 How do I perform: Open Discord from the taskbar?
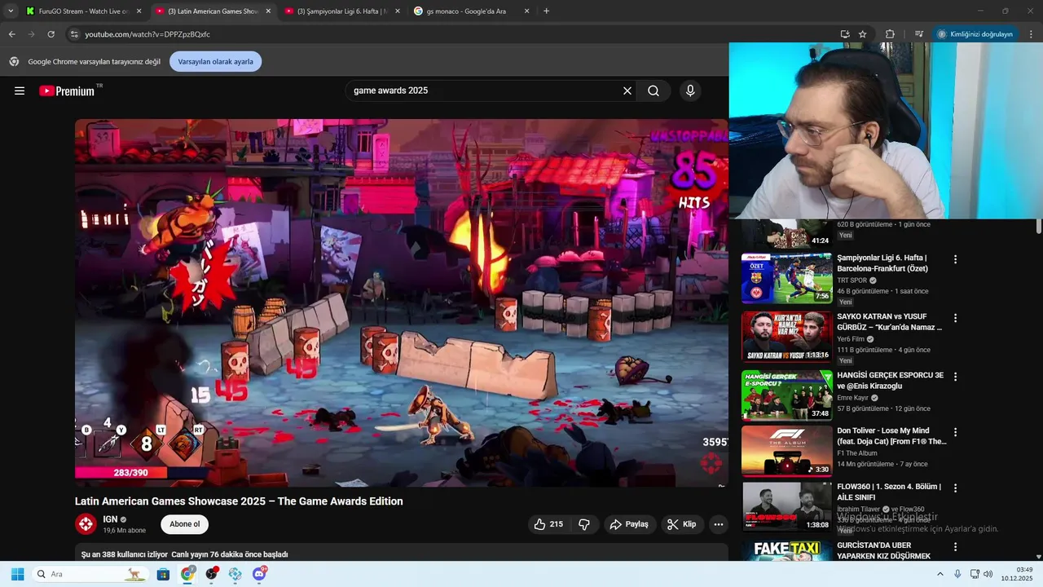(259, 574)
